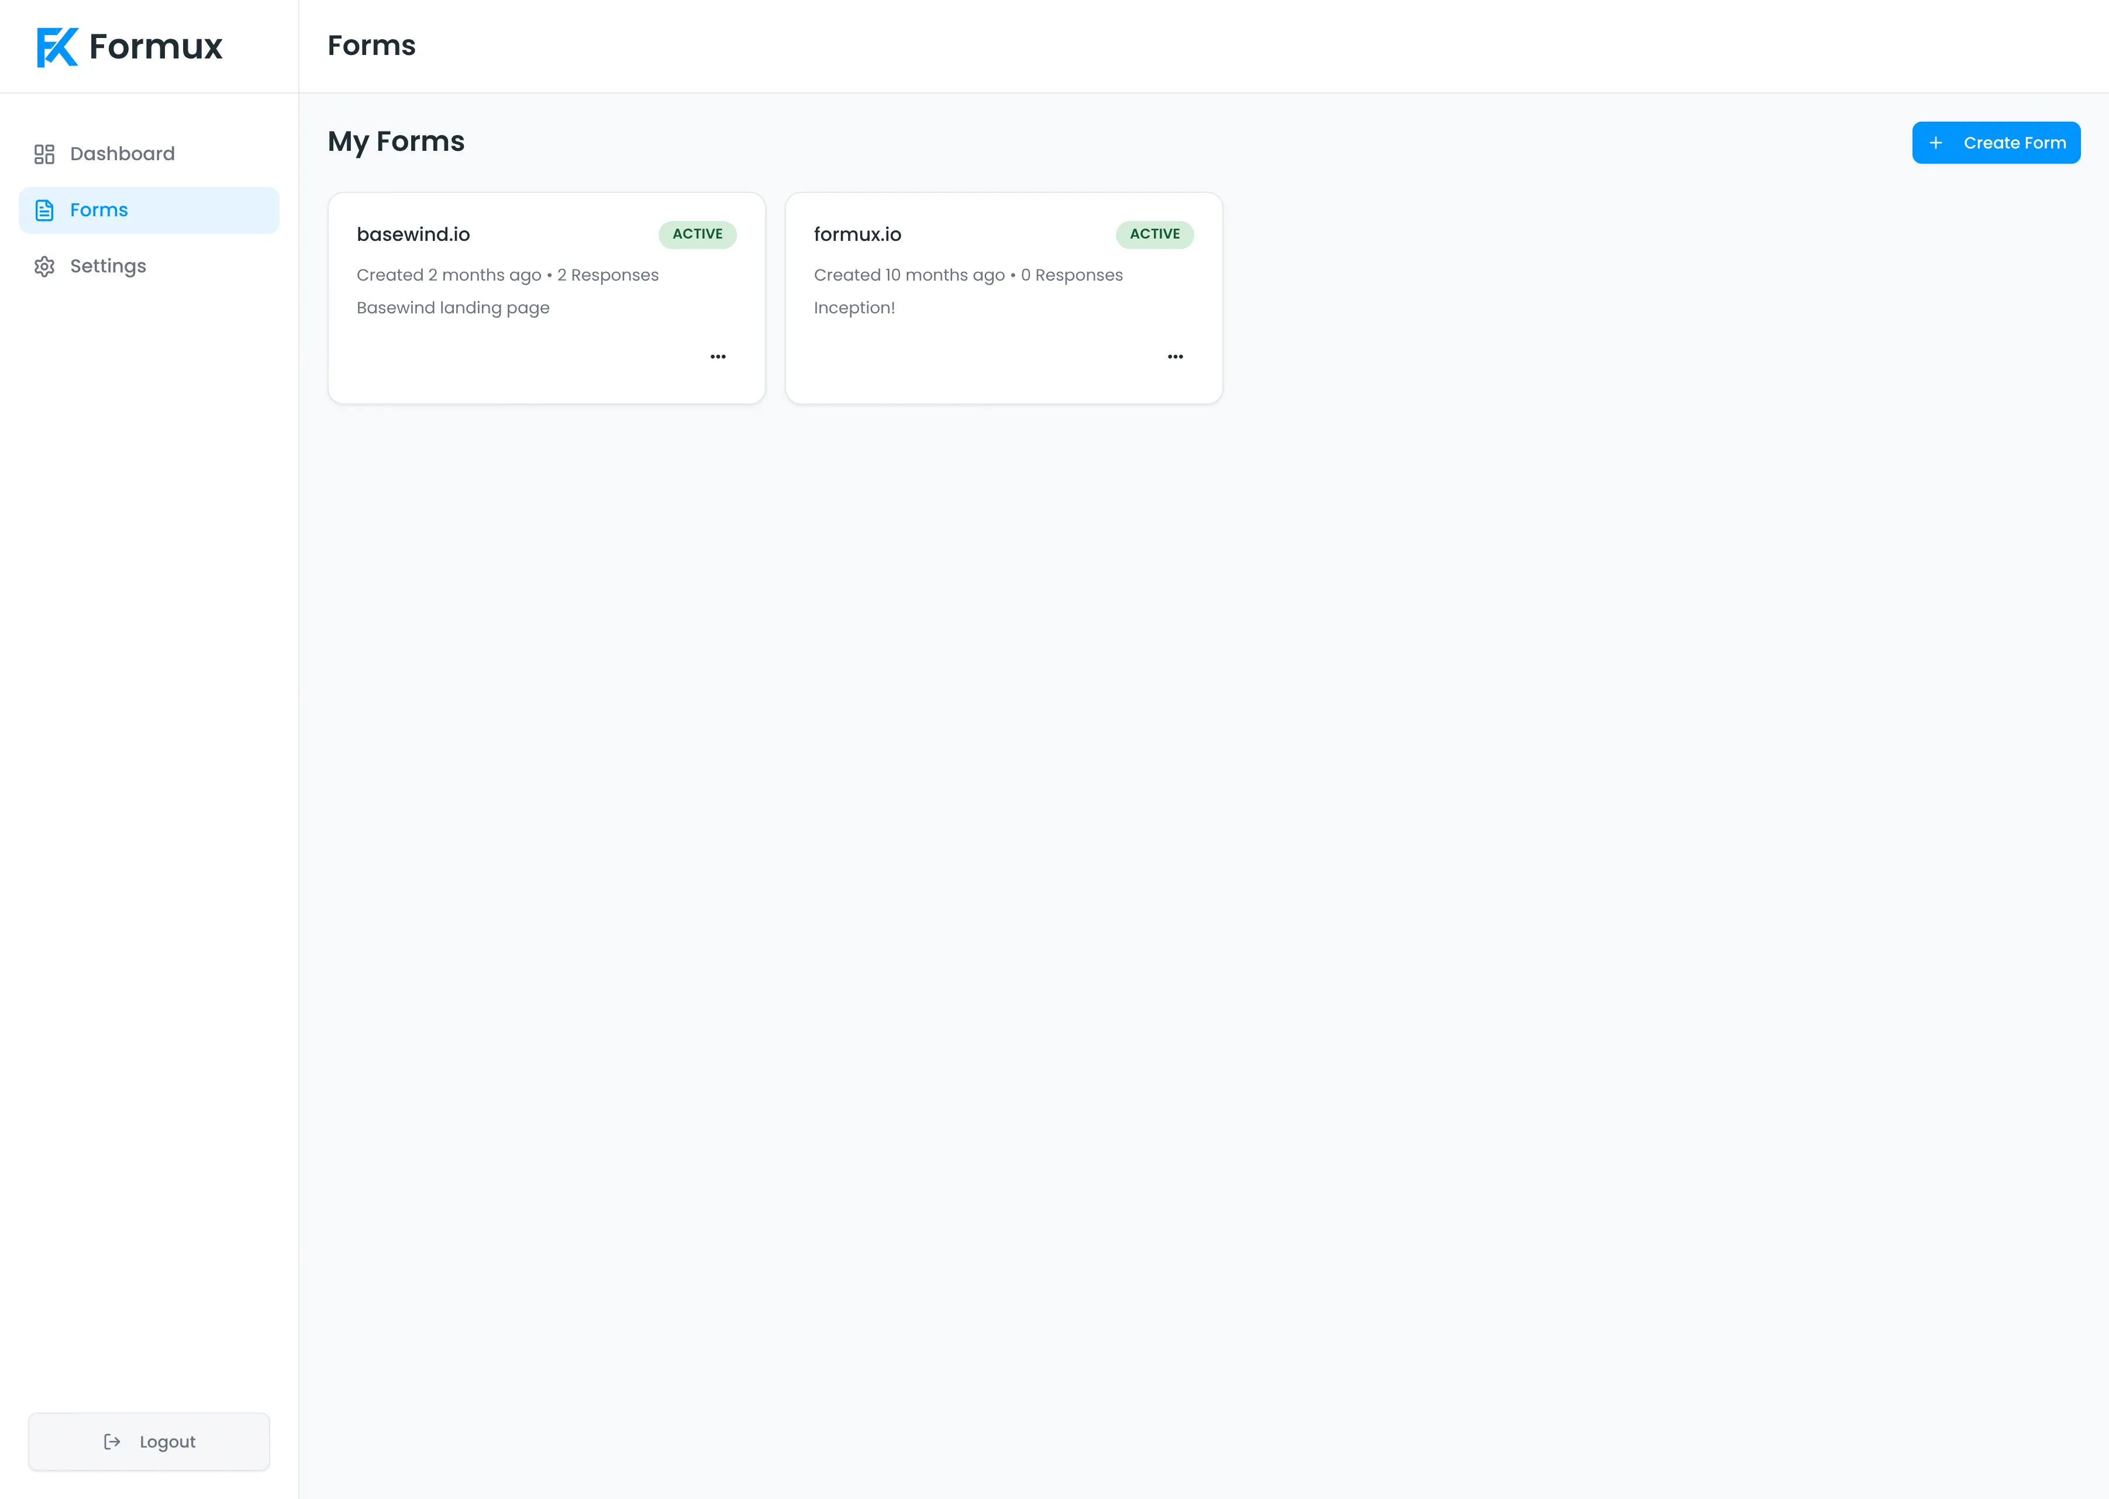The width and height of the screenshot is (2109, 1499).
Task: Click "Created 2 months ago • 2 Responses" text
Action: [508, 275]
